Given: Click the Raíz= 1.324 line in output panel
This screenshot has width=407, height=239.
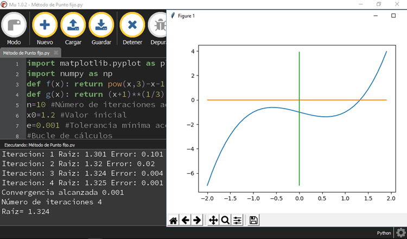Looking at the screenshot, I should pos(26,212).
